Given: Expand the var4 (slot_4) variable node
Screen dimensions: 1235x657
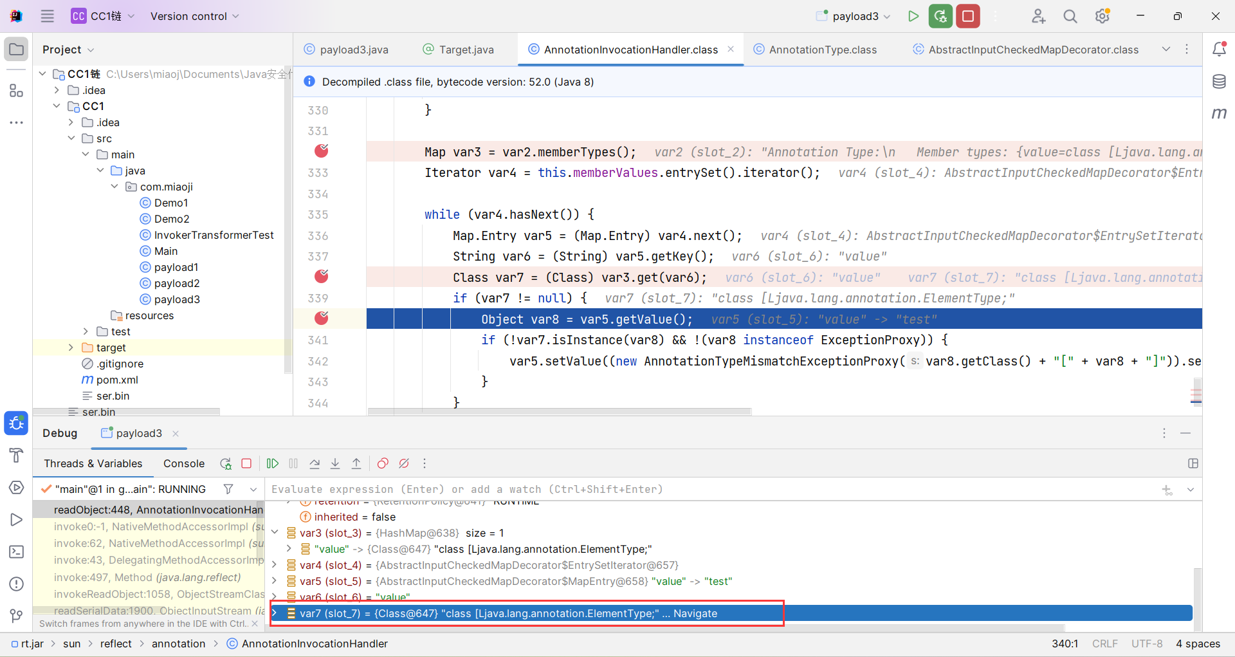Looking at the screenshot, I should [x=275, y=565].
